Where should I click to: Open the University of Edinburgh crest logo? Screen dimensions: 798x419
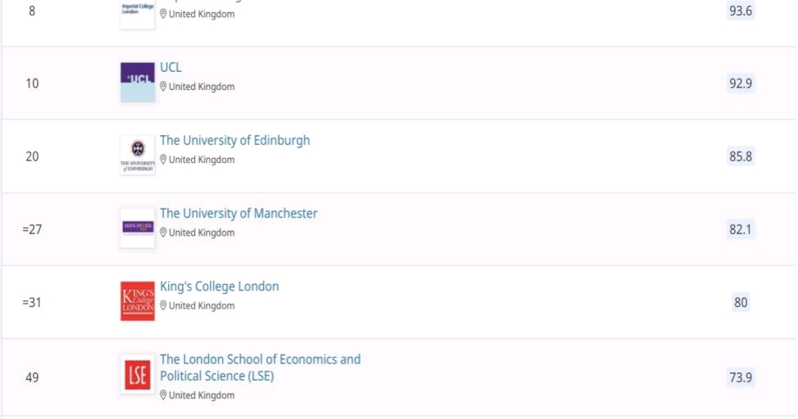(x=138, y=155)
